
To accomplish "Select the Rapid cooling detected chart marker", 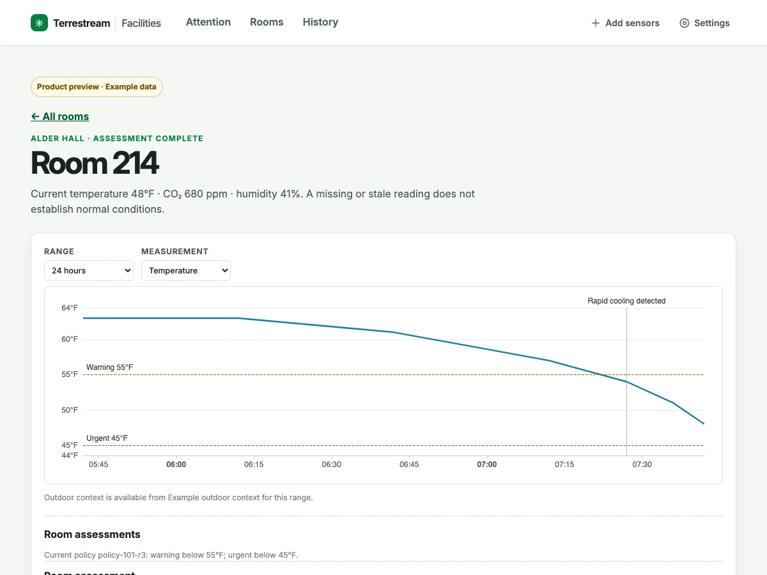I will click(x=626, y=301).
